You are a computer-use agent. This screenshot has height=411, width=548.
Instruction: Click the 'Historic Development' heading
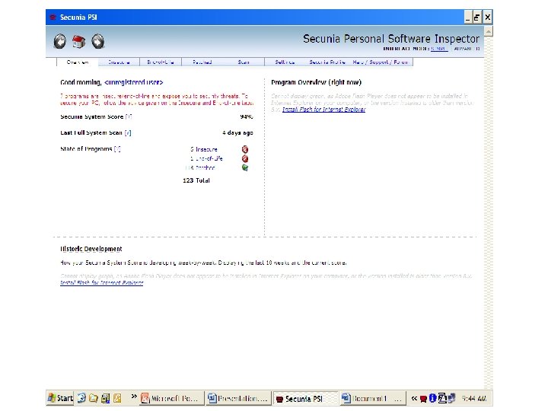tap(91, 249)
